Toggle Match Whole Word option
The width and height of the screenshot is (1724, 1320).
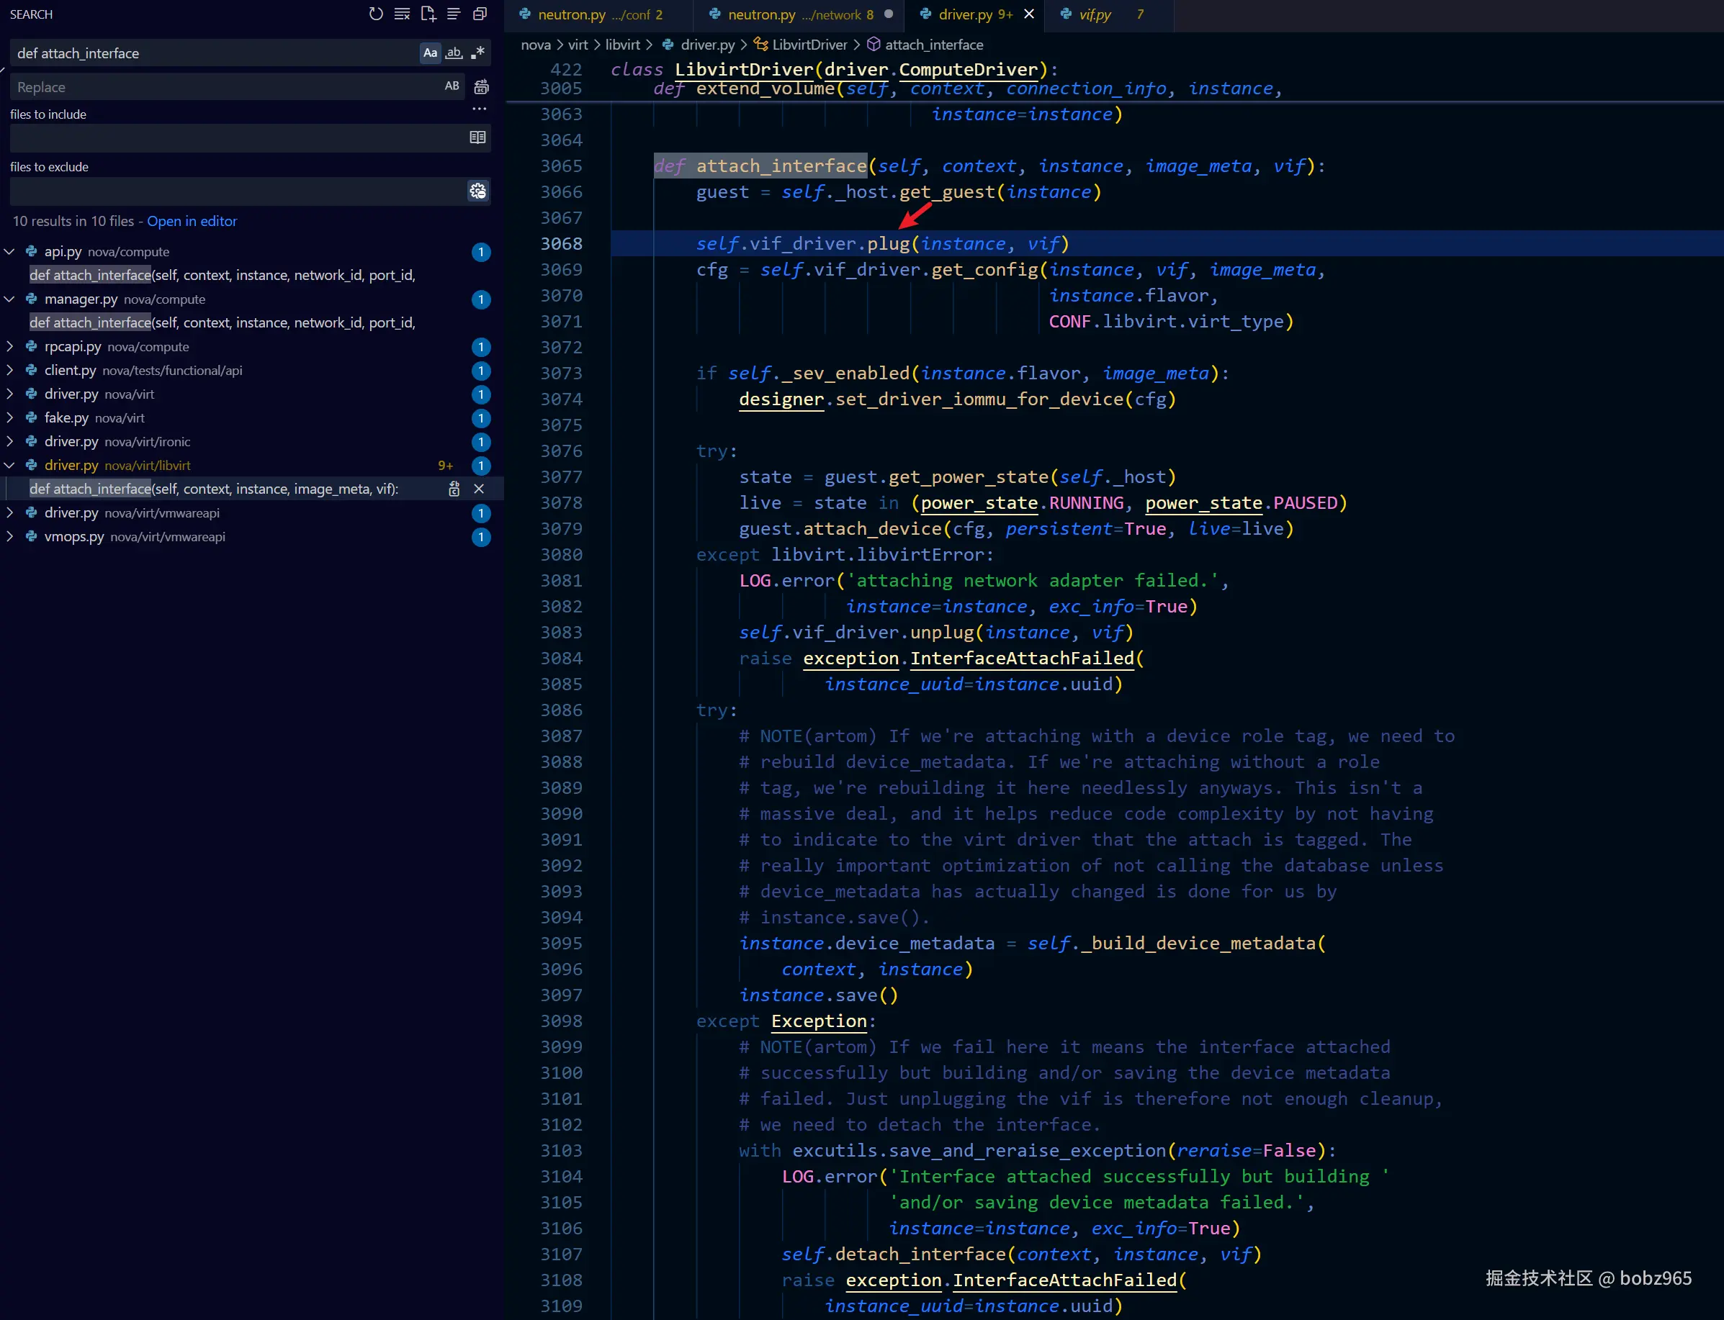click(x=454, y=53)
